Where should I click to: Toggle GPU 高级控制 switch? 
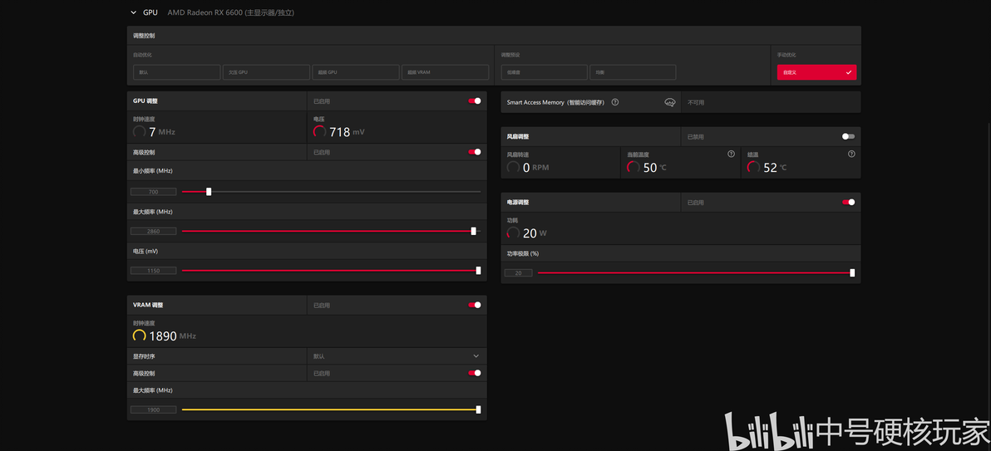coord(475,152)
